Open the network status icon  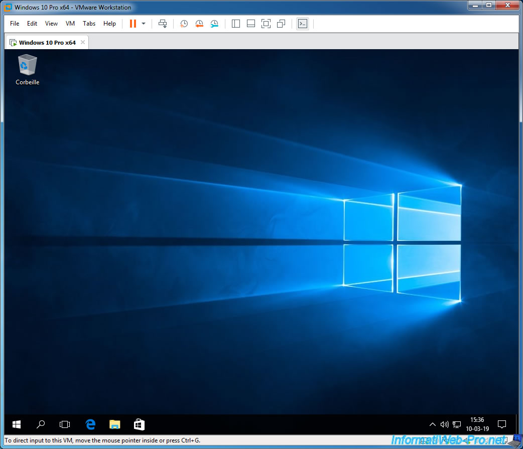pos(457,424)
